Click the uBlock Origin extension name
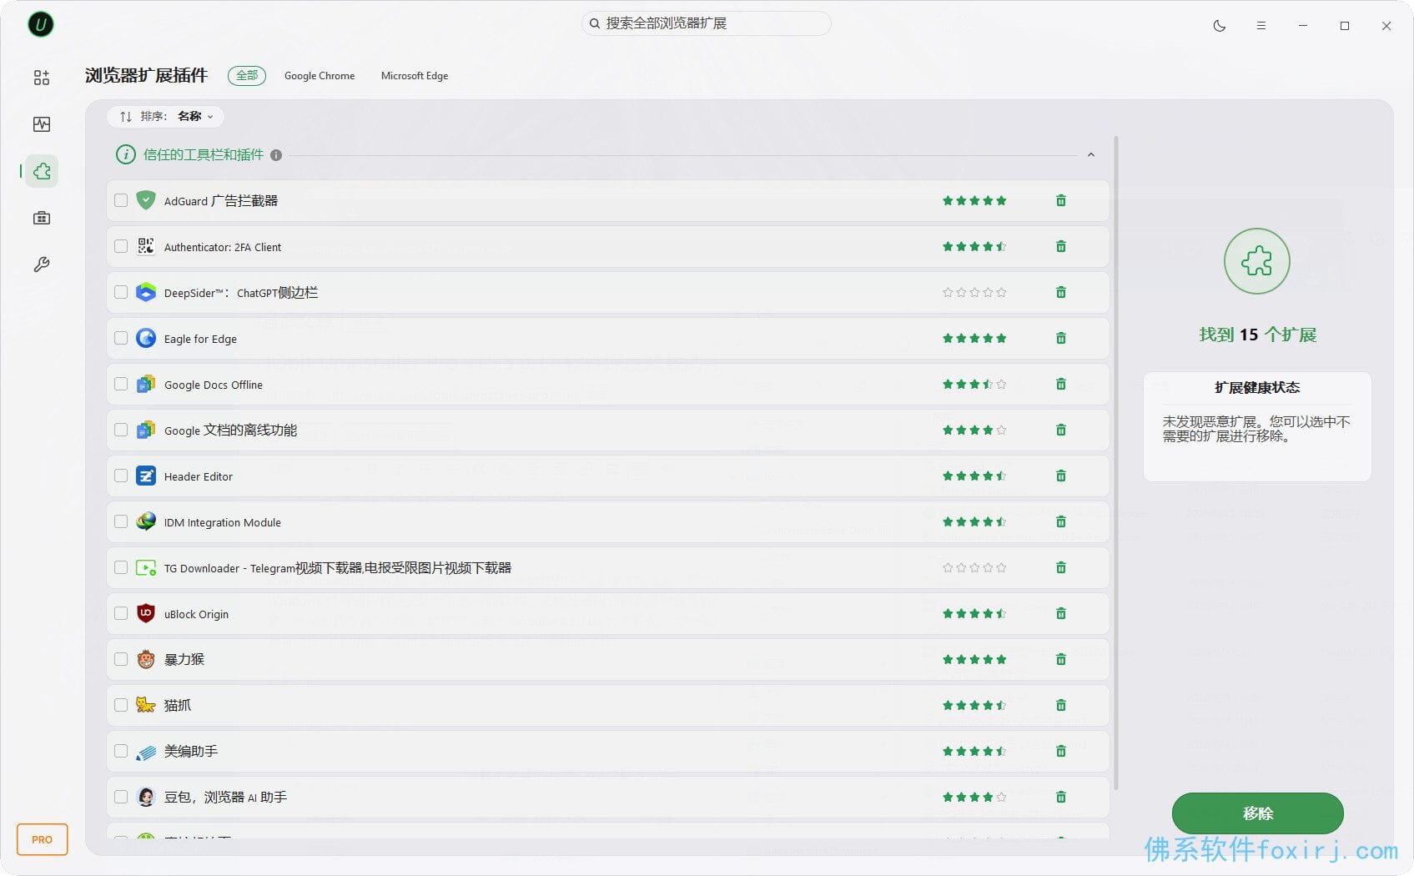 coord(196,614)
